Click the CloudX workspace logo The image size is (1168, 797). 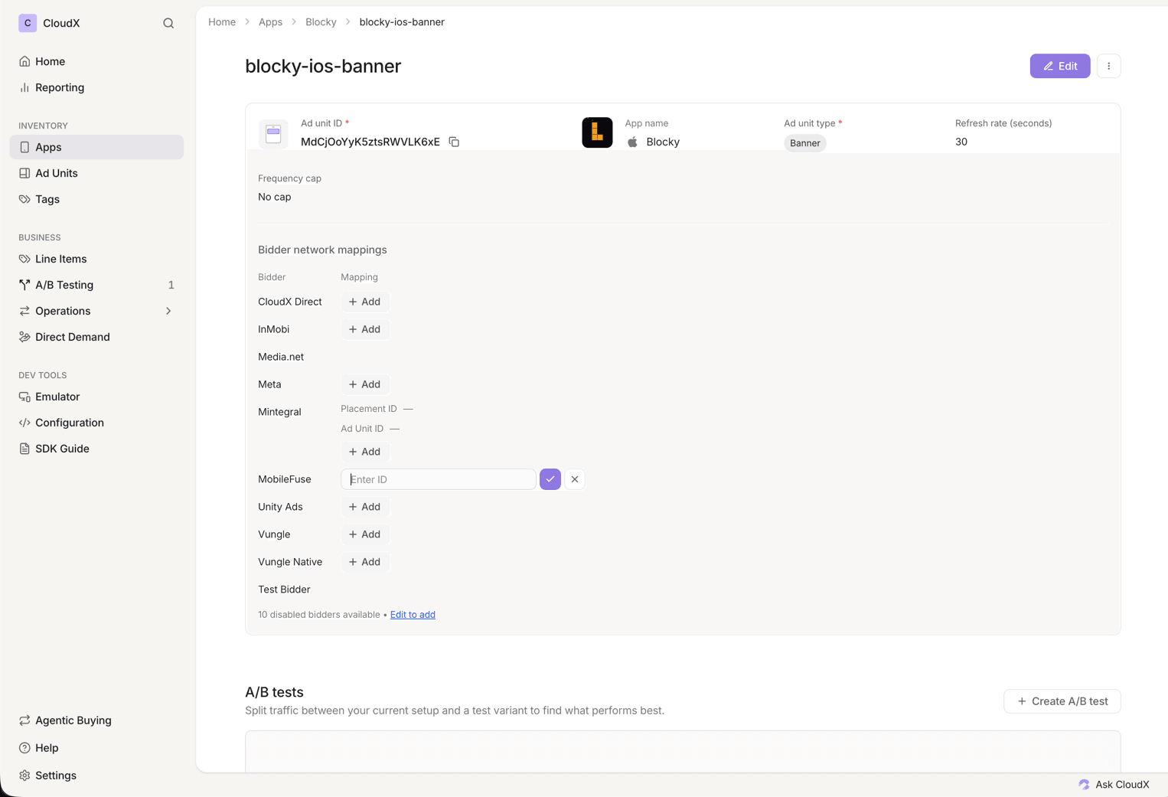point(28,23)
